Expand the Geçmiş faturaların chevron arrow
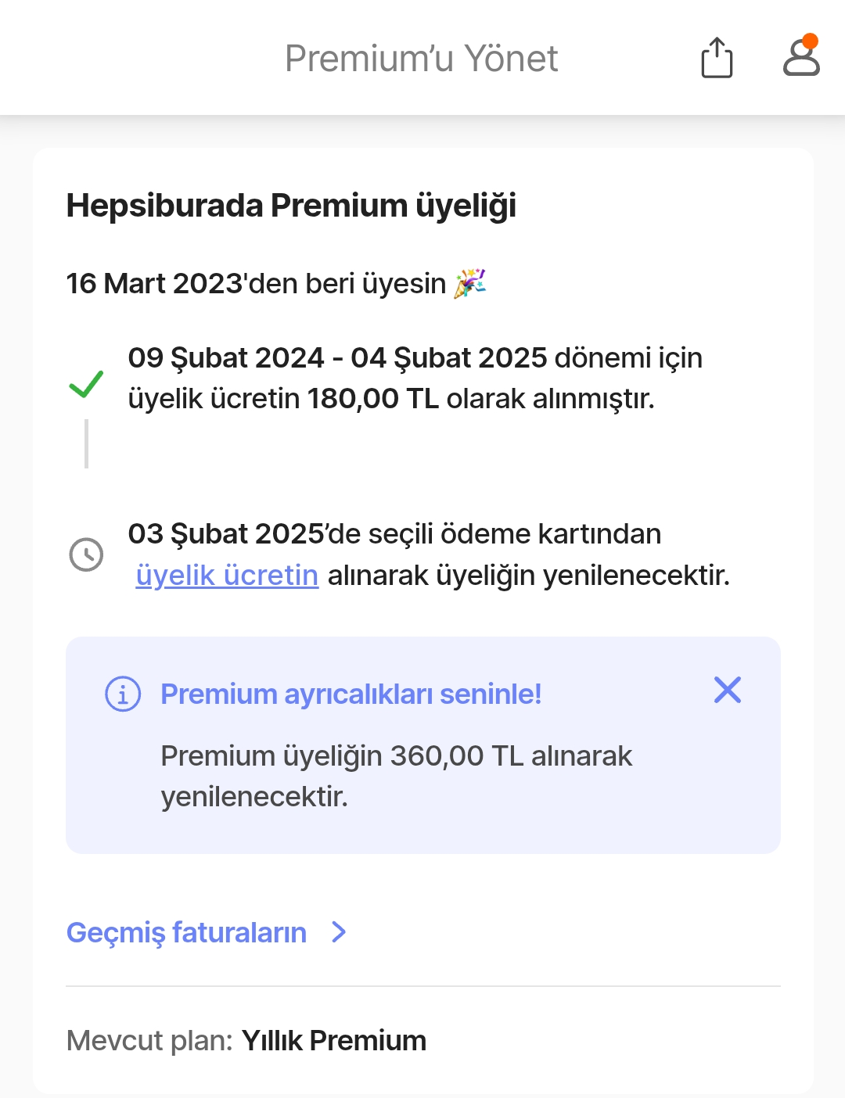Image resolution: width=845 pixels, height=1098 pixels. pos(339,932)
